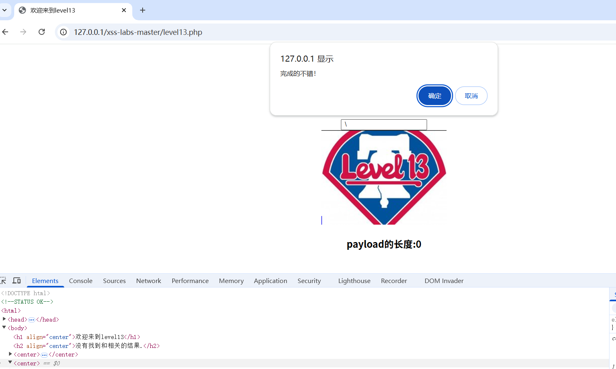Expand the first center element node

[x=11, y=354]
